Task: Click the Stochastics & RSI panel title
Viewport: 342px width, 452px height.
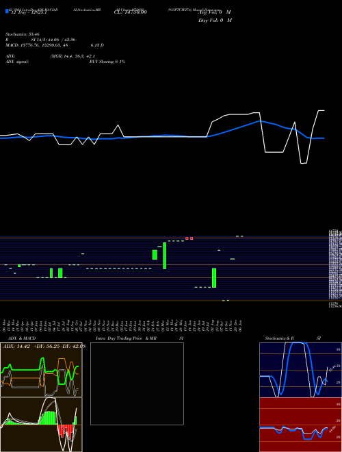Action: coord(293,338)
